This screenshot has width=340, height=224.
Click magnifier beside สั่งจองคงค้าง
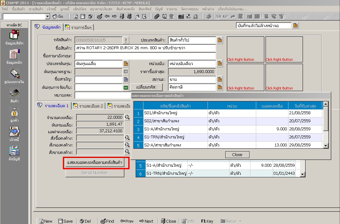[127, 145]
